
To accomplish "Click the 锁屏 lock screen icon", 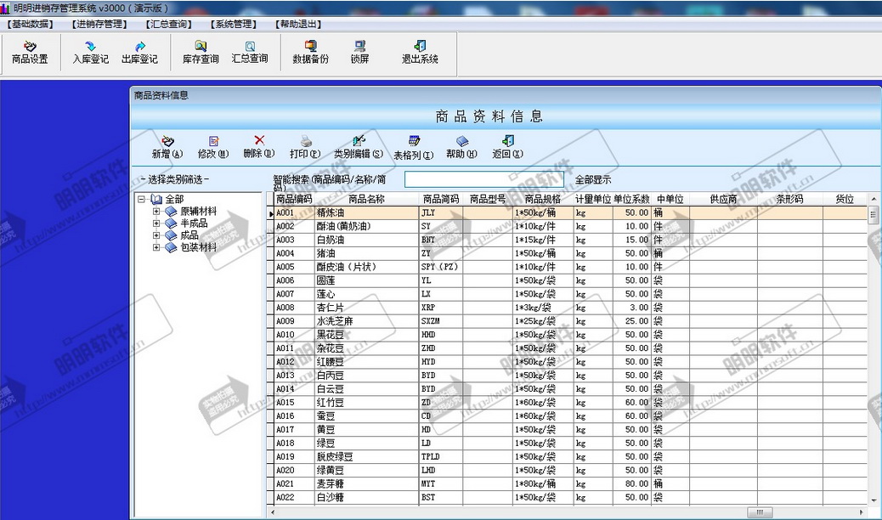I will tap(360, 52).
